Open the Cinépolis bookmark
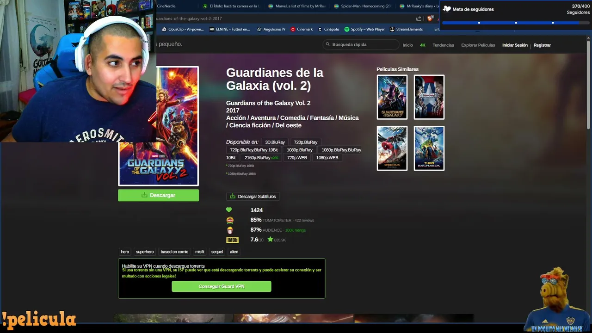Viewport: 592px width, 333px height. point(328,29)
